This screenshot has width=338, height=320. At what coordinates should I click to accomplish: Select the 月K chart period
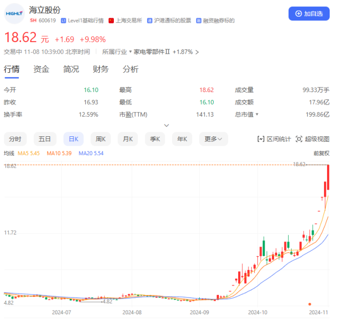tap(128, 139)
